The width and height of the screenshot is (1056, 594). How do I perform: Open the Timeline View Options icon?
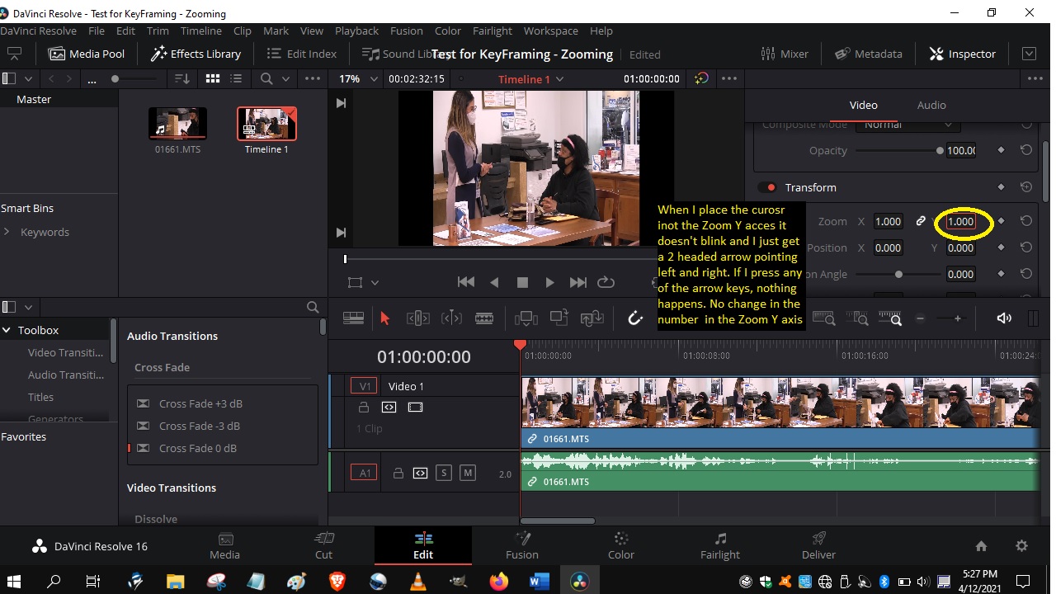353,318
